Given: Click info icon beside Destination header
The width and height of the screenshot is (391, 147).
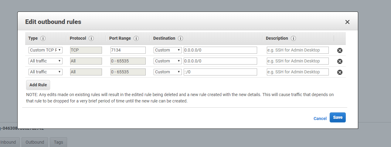Looking at the screenshot, I should (180, 38).
